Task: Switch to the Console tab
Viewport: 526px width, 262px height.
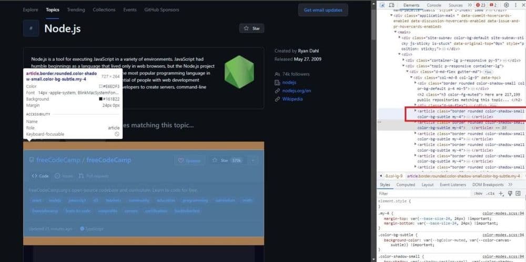Action: [434, 5]
